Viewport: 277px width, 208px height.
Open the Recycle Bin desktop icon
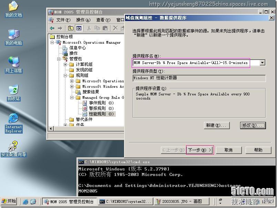tap(13, 93)
